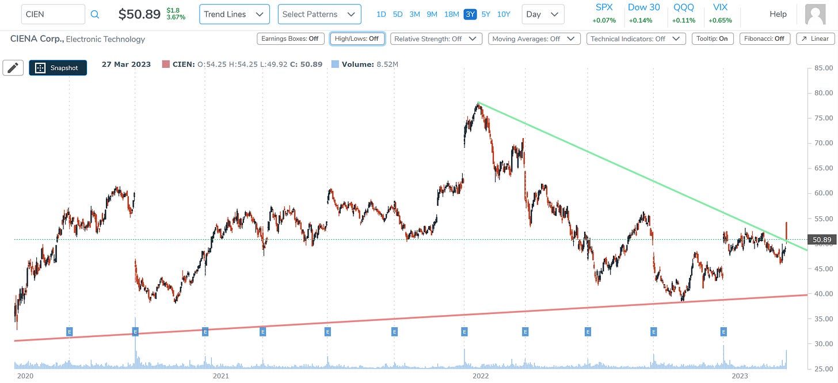Viewport: 838px width, 383px height.
Task: Click the 2022 year label on time axis
Action: pyautogui.click(x=479, y=376)
